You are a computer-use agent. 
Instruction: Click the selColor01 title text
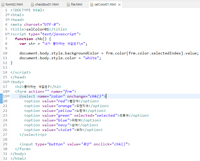pos(38,29)
